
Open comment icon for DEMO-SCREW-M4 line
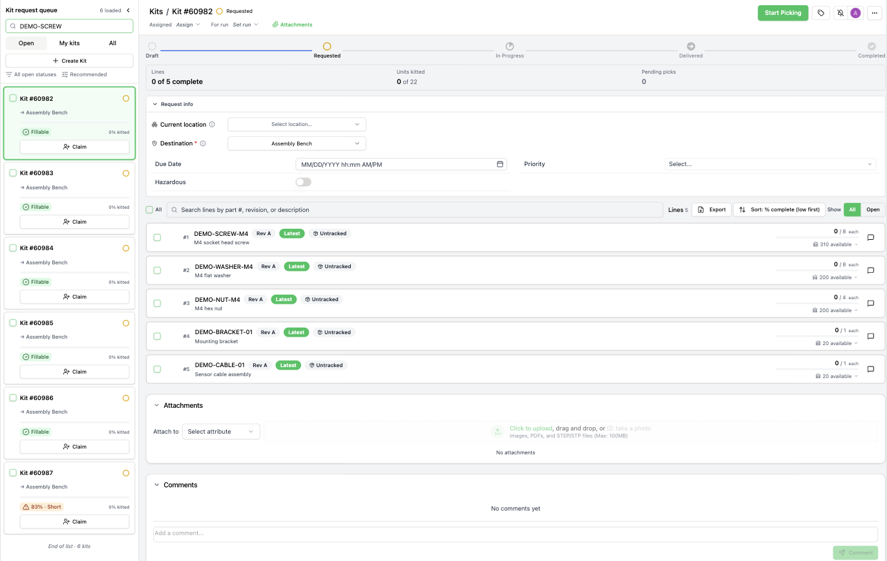(x=870, y=237)
